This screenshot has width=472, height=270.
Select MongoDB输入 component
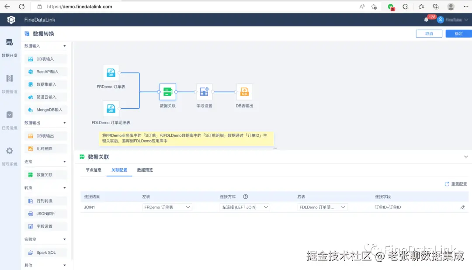(46, 110)
